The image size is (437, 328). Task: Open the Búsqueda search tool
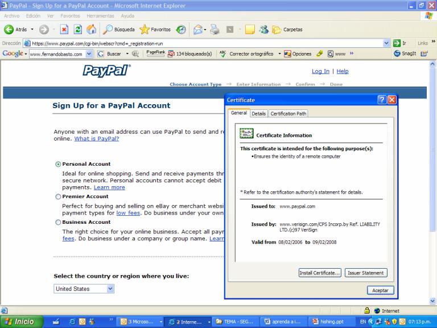click(x=119, y=29)
